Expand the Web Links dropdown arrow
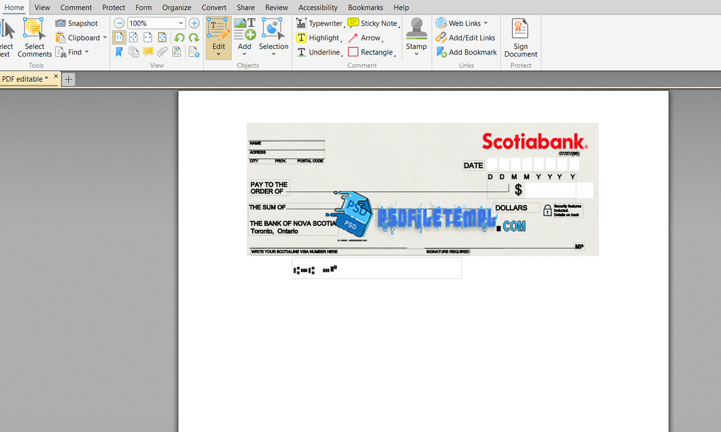Viewport: 721px width, 432px height. coord(486,23)
